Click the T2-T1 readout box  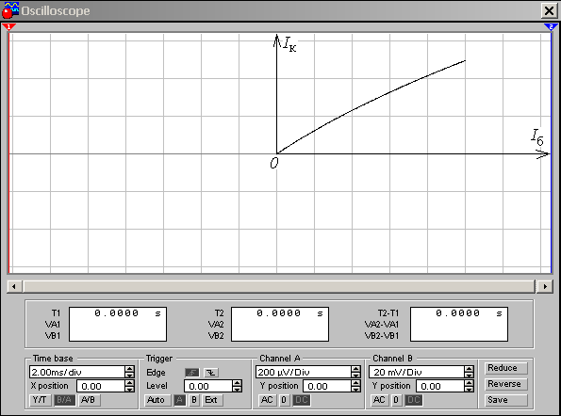click(459, 324)
